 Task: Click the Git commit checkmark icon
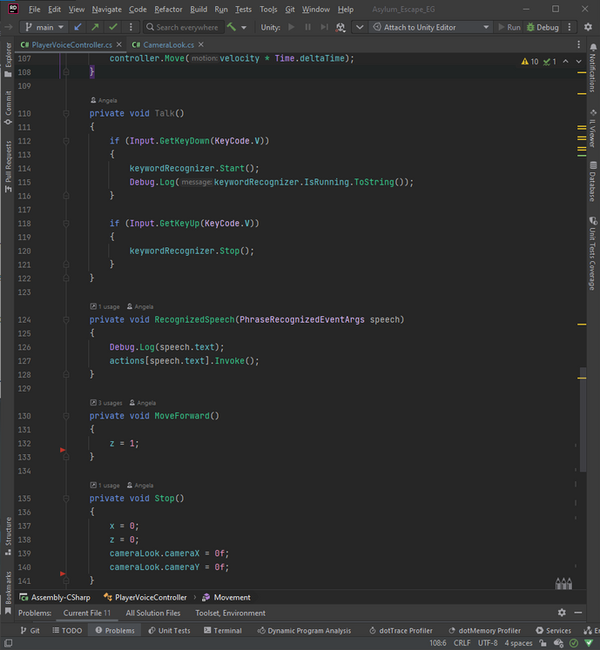112,27
